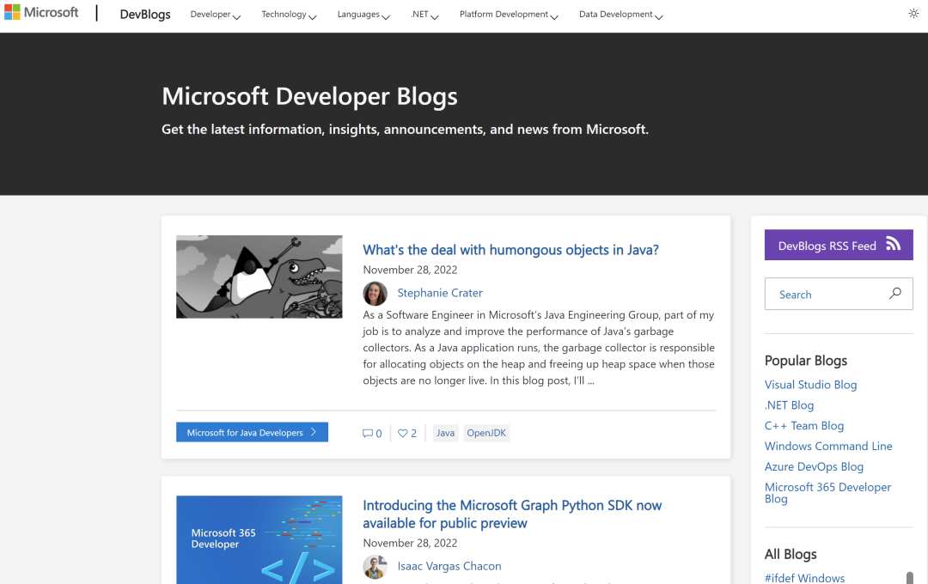Click the Microsoft for Java Developers button
The width and height of the screenshot is (928, 584).
pyautogui.click(x=252, y=433)
